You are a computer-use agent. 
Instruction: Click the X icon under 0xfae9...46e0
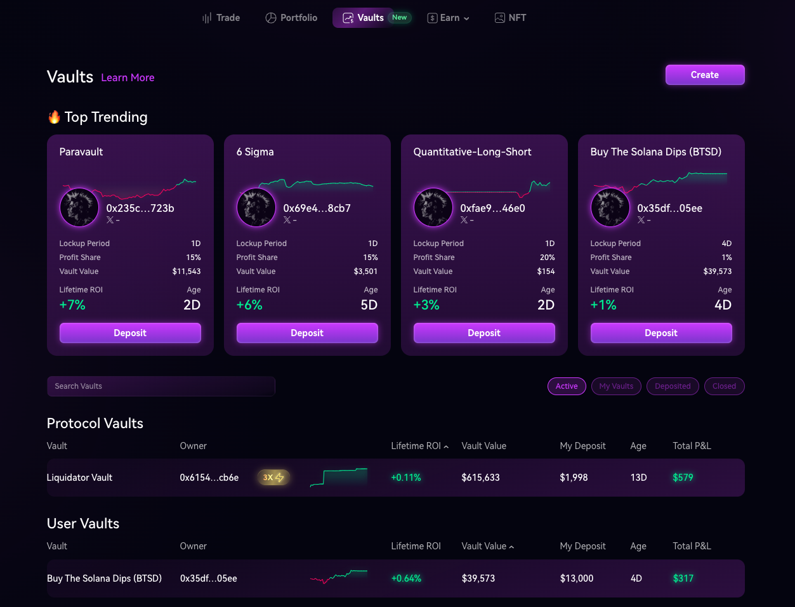click(464, 220)
